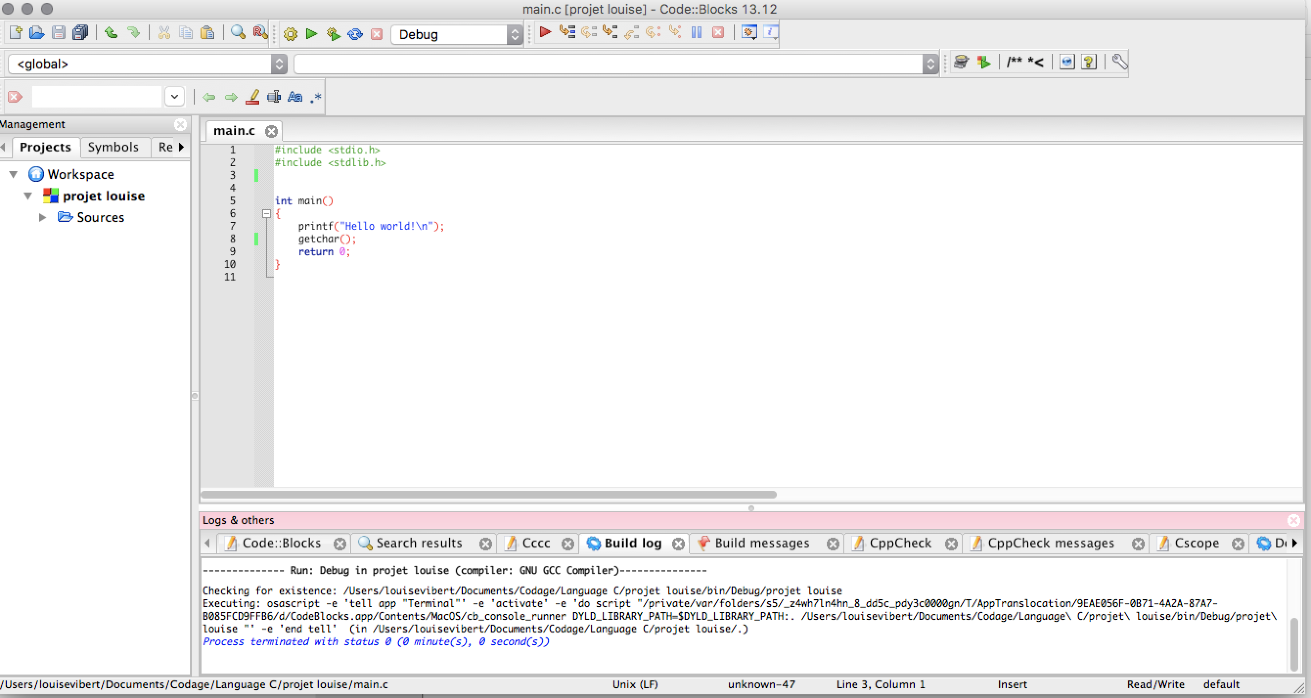Start debugging with the red Debug/Continue arrow
Image resolution: width=1311 pixels, height=698 pixels.
[544, 33]
